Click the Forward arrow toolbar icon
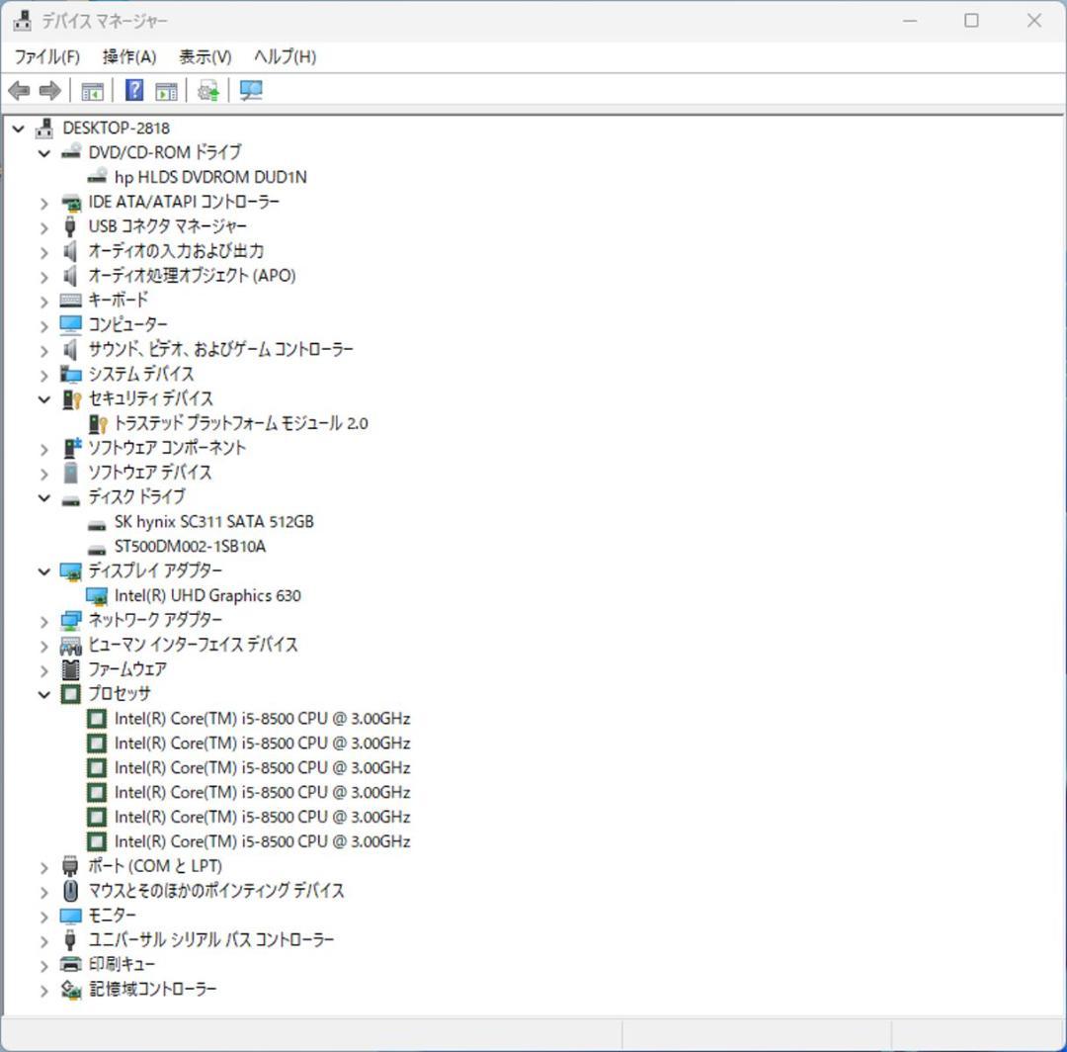This screenshot has width=1067, height=1052. pyautogui.click(x=49, y=91)
